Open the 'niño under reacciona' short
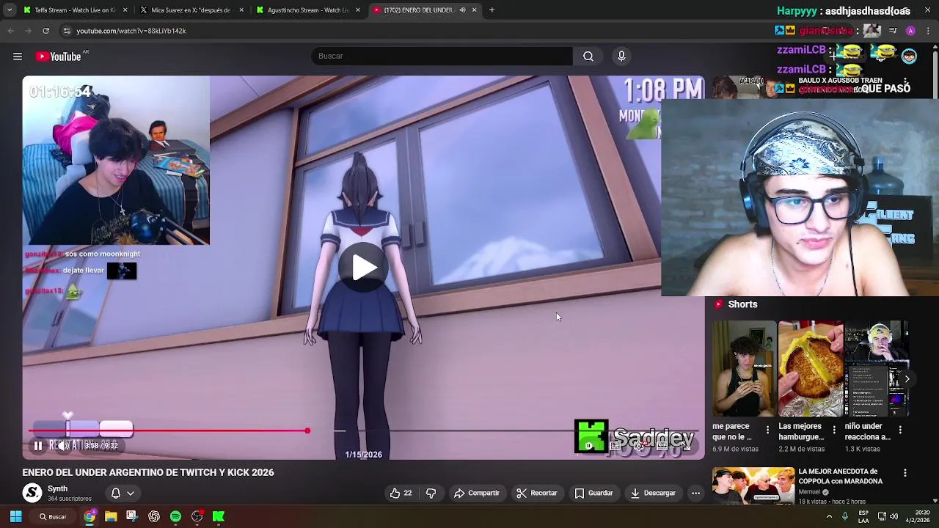This screenshot has width=939, height=528. click(x=877, y=368)
